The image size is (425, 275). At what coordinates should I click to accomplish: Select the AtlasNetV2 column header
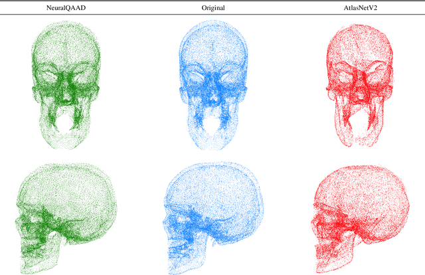360,8
